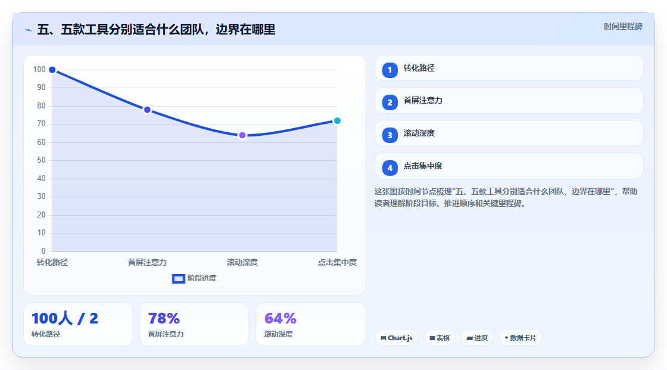Open the 点击集中度 milestone row
667x370 pixels.
click(509, 166)
